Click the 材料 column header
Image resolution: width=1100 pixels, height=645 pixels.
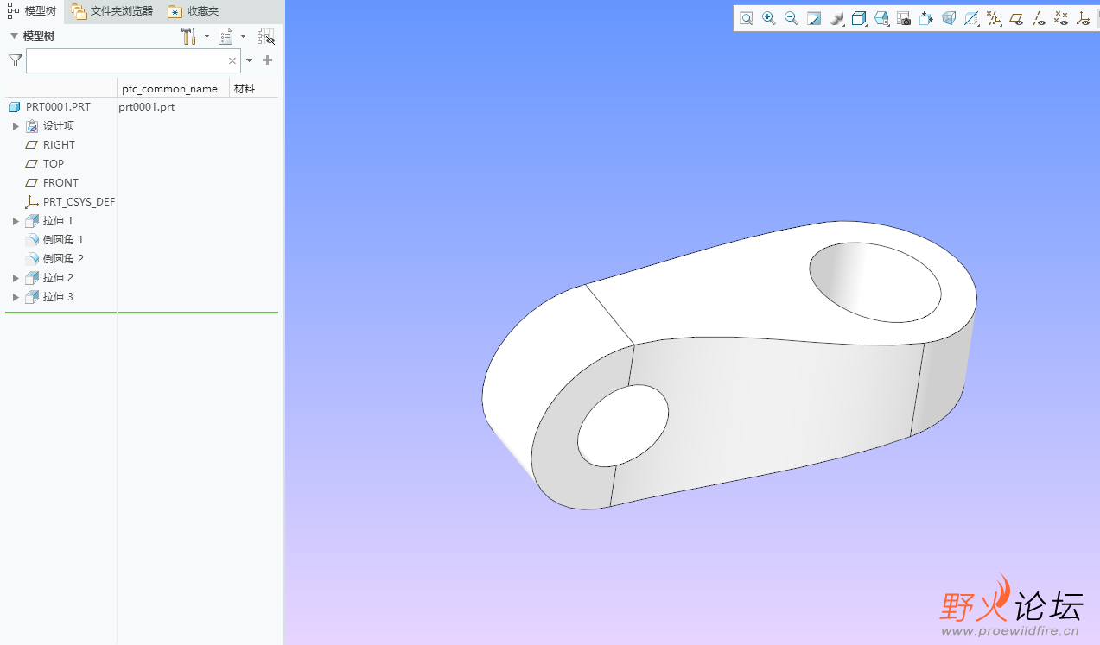pos(245,88)
